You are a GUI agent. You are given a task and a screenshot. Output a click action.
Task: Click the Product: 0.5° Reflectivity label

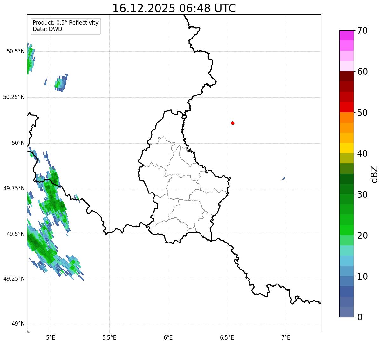pyautogui.click(x=66, y=23)
